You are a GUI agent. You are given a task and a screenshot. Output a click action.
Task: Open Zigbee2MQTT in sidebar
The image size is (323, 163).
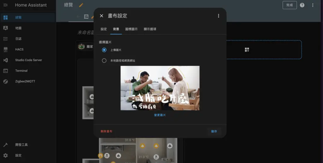coord(28,81)
